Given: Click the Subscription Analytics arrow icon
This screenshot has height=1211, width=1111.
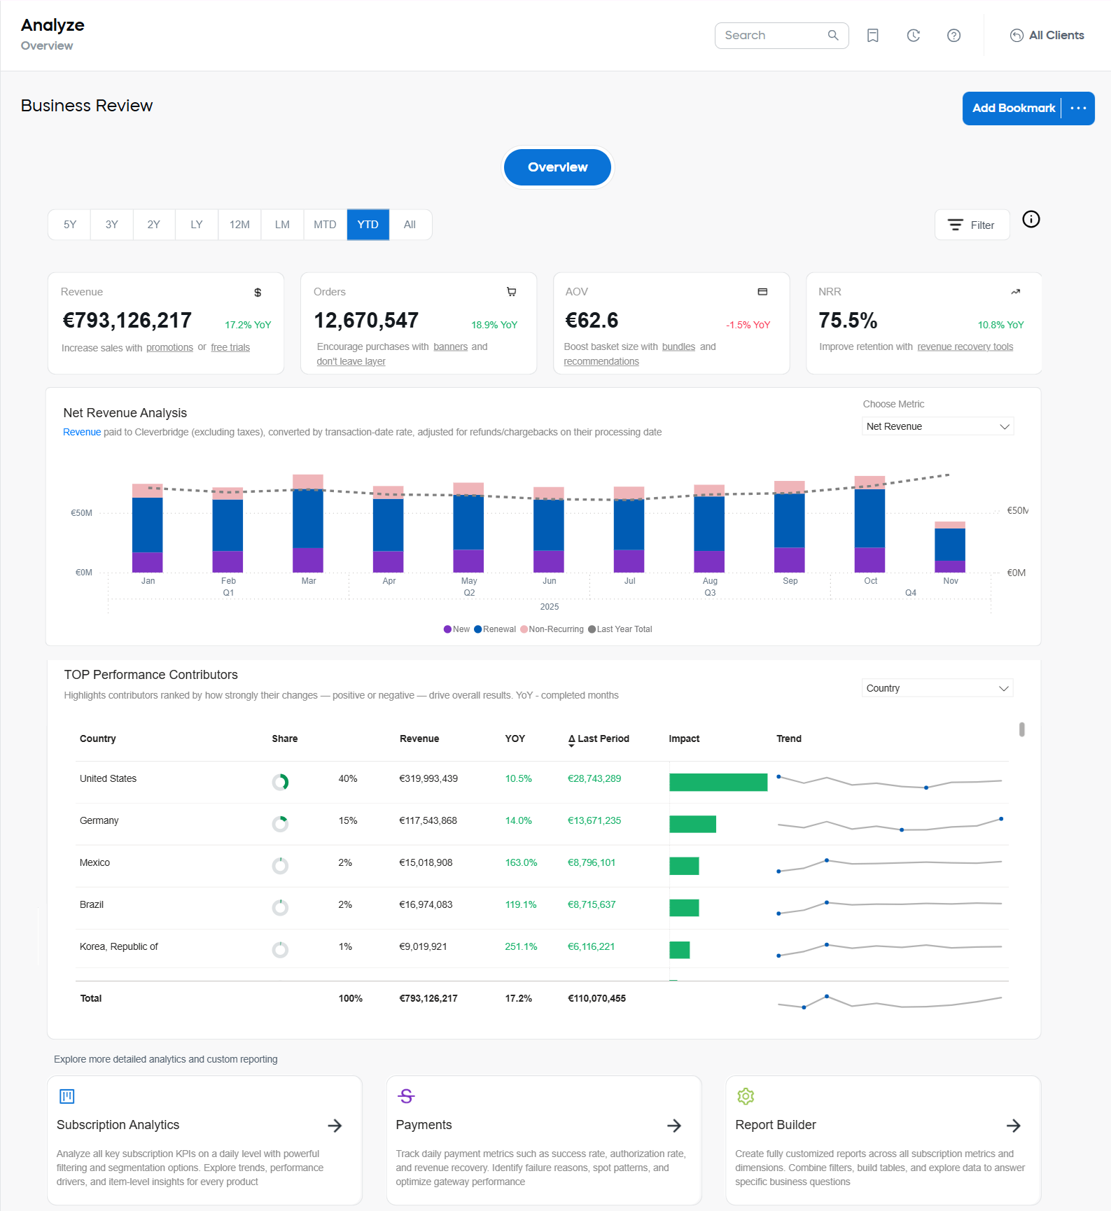Looking at the screenshot, I should (x=335, y=1126).
